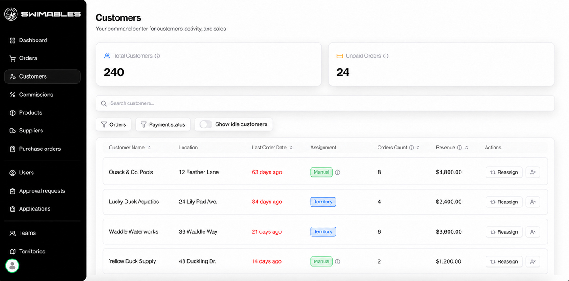The width and height of the screenshot is (569, 281).
Task: Click the info icon beside Unpaid Orders
Action: point(386,56)
